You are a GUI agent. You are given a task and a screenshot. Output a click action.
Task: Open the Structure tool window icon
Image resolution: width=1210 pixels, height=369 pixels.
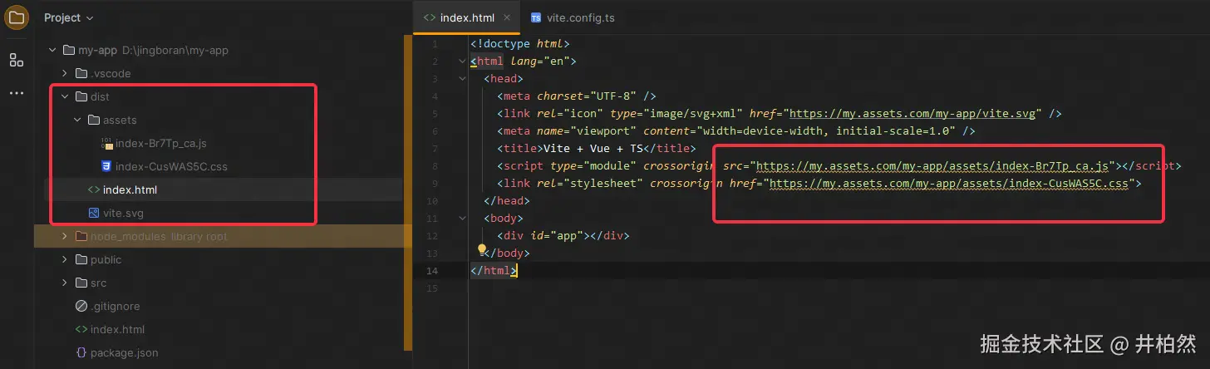[x=17, y=60]
